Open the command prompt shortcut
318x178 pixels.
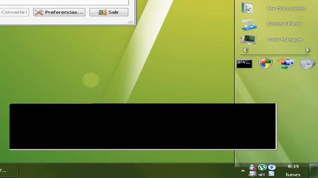point(244,64)
